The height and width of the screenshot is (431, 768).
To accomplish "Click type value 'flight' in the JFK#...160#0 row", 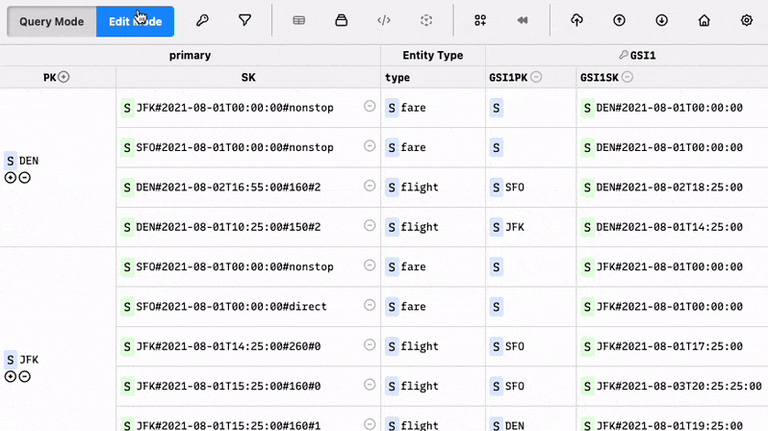I will pyautogui.click(x=420, y=386).
